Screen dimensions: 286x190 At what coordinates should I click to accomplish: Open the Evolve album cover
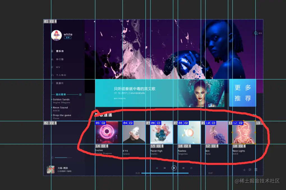click(x=107, y=132)
